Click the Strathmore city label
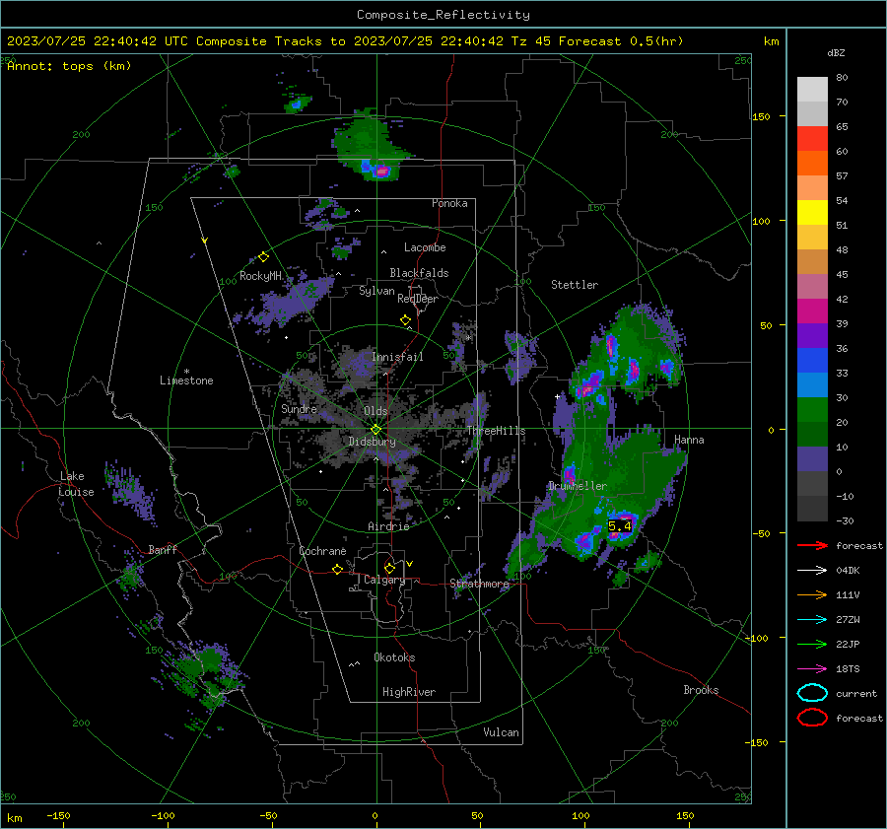This screenshot has height=829, width=887. pos(479,584)
